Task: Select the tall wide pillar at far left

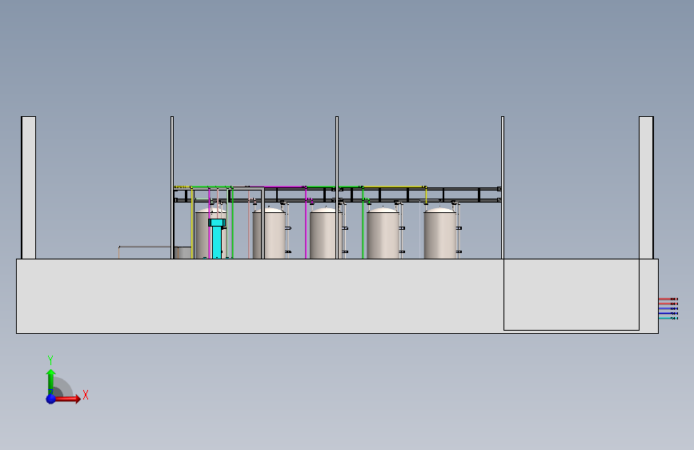Action: pos(28,187)
